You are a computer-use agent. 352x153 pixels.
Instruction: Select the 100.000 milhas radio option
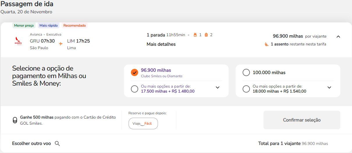(246, 73)
